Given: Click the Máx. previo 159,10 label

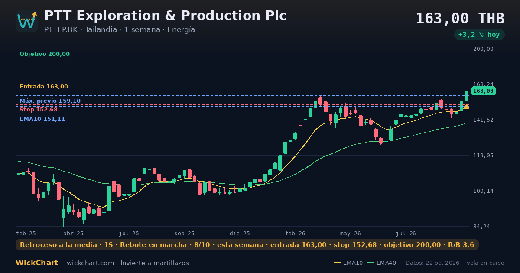Looking at the screenshot, I should (x=50, y=101).
